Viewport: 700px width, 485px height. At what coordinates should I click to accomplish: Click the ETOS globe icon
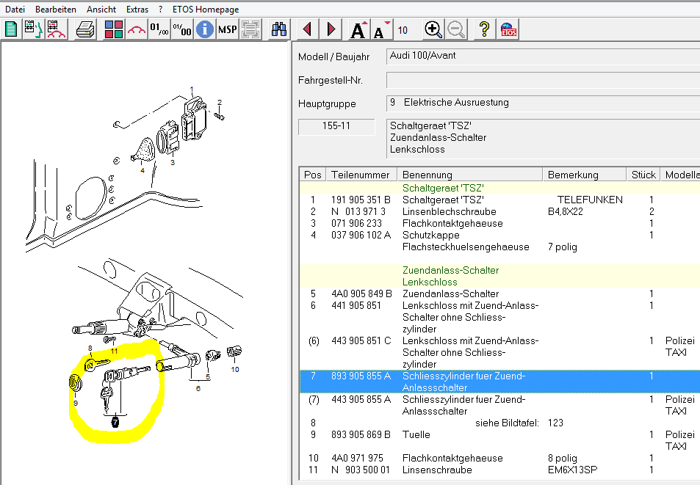[508, 29]
